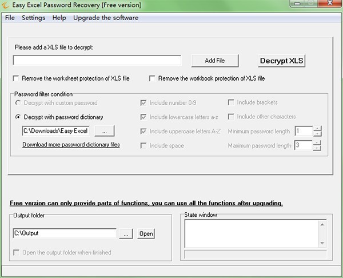The width and height of the screenshot is (343, 278).
Task: Click the Decrypt XLS button
Action: [281, 61]
